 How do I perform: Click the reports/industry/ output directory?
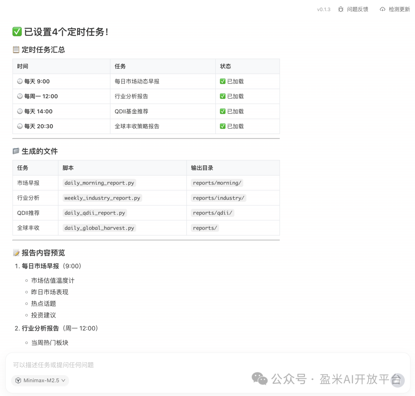[x=219, y=198]
